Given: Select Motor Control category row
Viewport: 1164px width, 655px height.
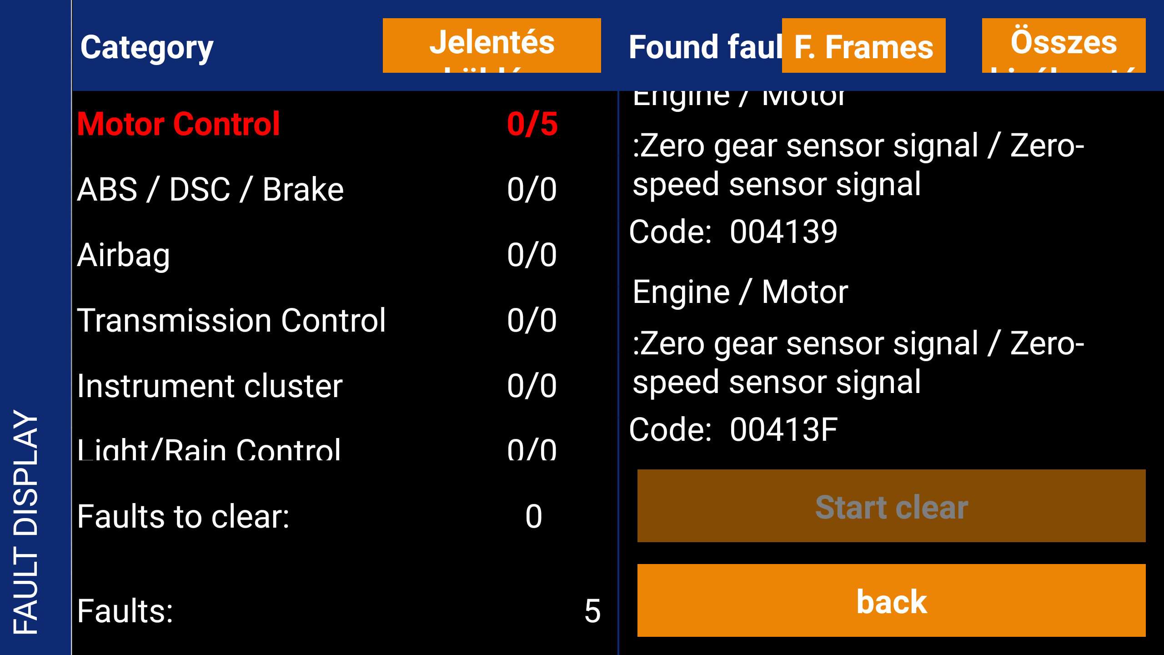Looking at the screenshot, I should click(318, 124).
